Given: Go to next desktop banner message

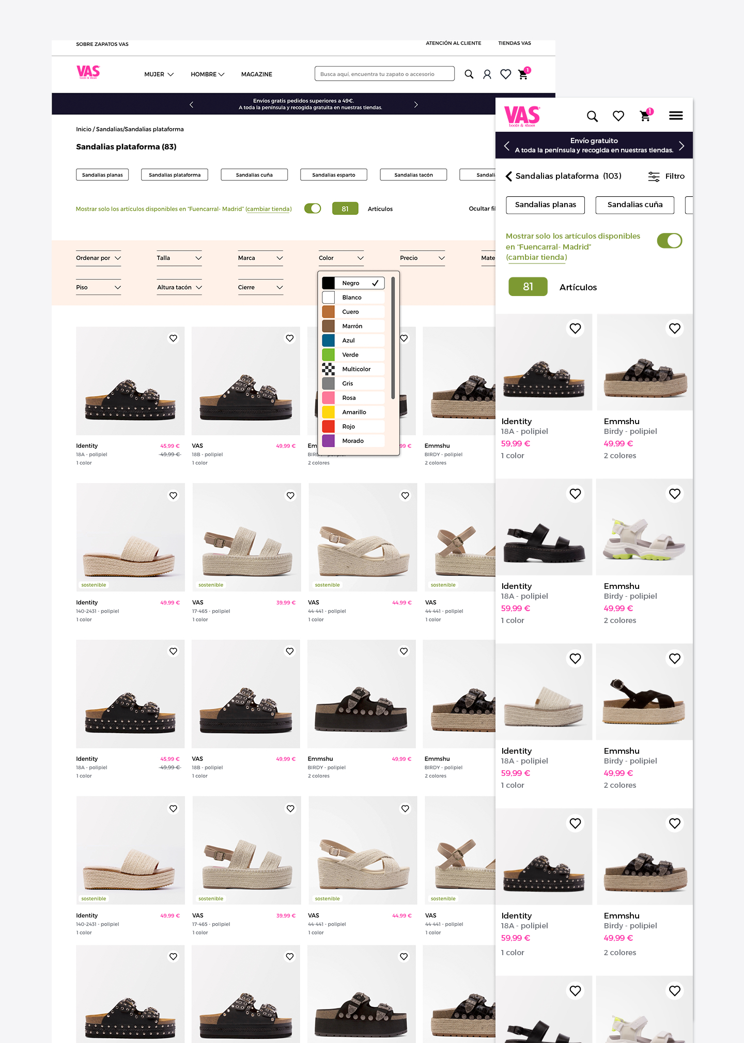Looking at the screenshot, I should pos(416,104).
